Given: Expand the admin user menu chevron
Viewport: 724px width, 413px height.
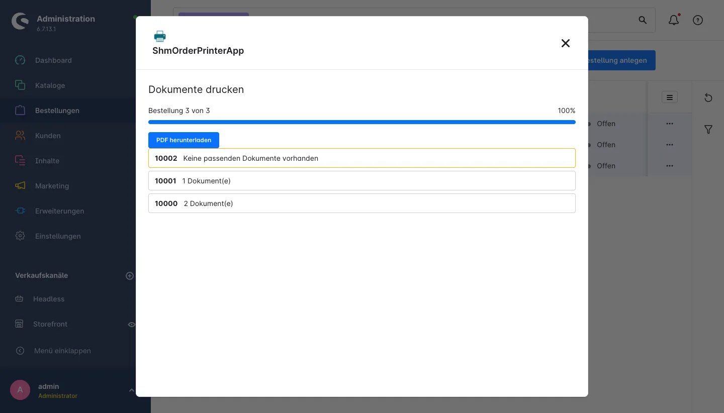Looking at the screenshot, I should (131, 390).
